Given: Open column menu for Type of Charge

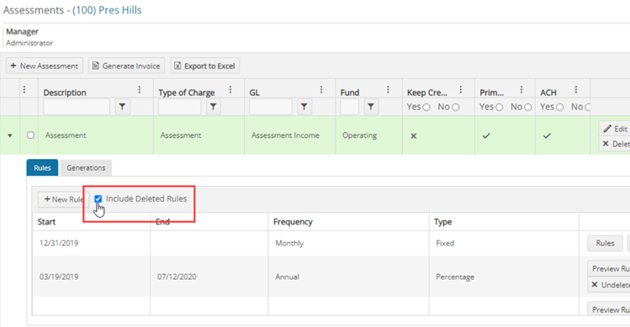Looking at the screenshot, I should tap(230, 90).
